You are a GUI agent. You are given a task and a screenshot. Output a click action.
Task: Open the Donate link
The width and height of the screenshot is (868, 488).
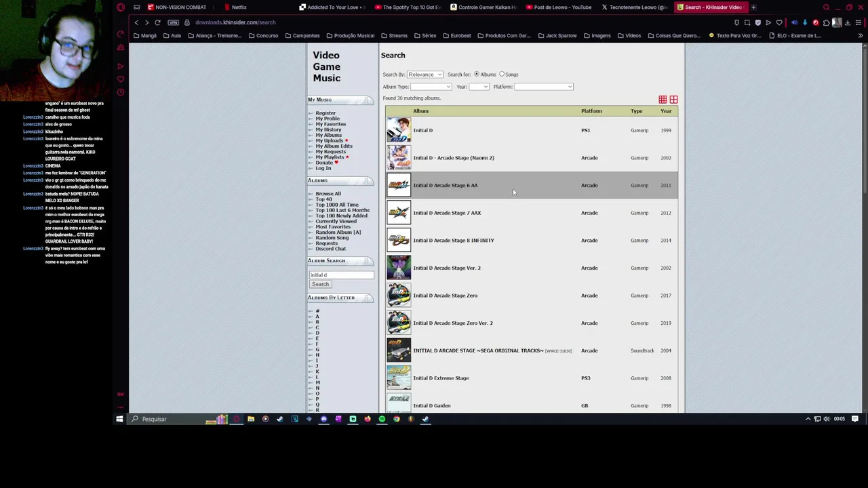324,163
